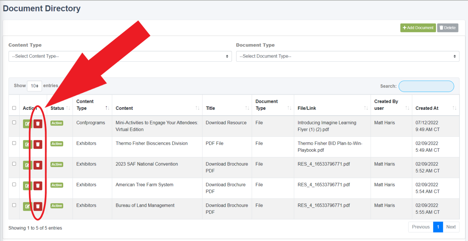Edit the Mini-Activities Confprograms document row
This screenshot has height=241, width=468.
pos(27,124)
